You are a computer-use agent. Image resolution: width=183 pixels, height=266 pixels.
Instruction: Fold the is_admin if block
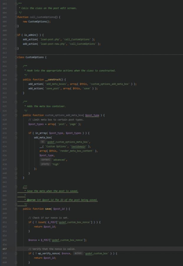(16, 35)
